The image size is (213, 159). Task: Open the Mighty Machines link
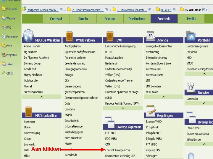coord(33,75)
